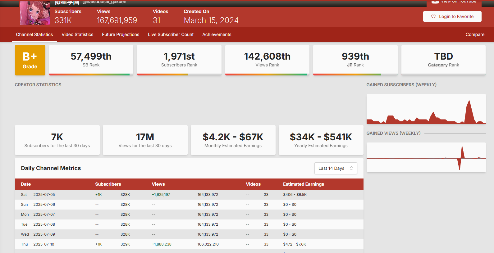Click the Compare link
Screen dimensions: 494x253
[x=475, y=34]
